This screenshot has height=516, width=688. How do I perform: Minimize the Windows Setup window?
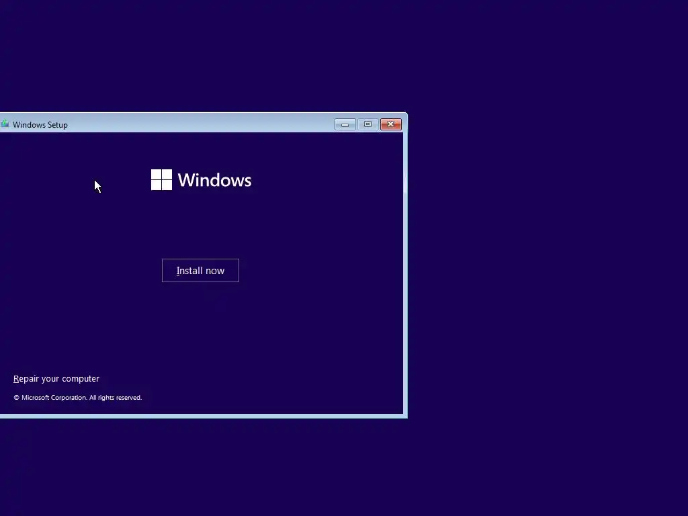345,124
